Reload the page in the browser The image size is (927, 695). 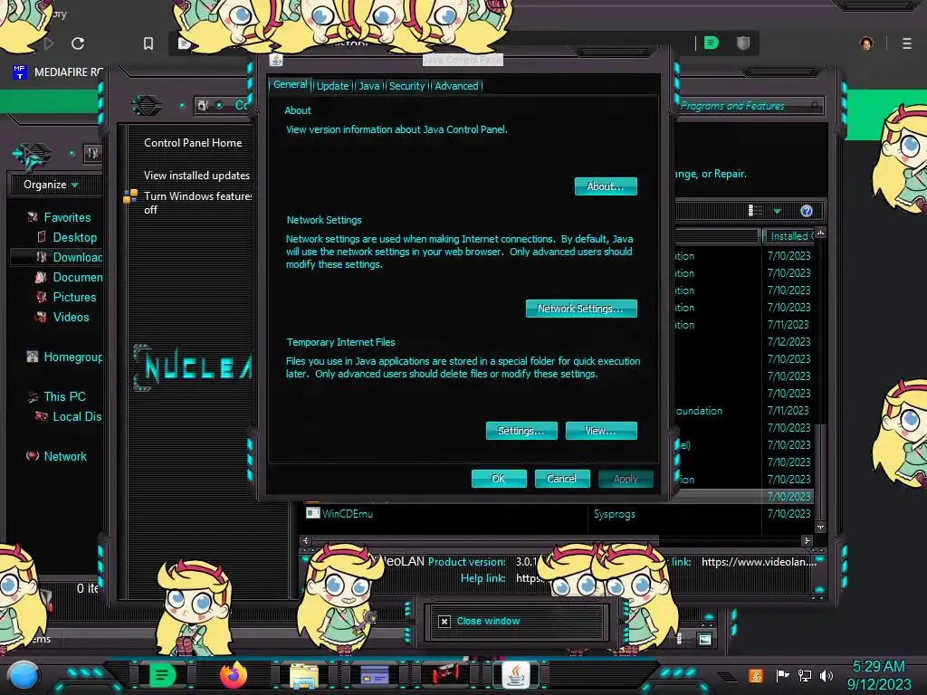point(78,43)
